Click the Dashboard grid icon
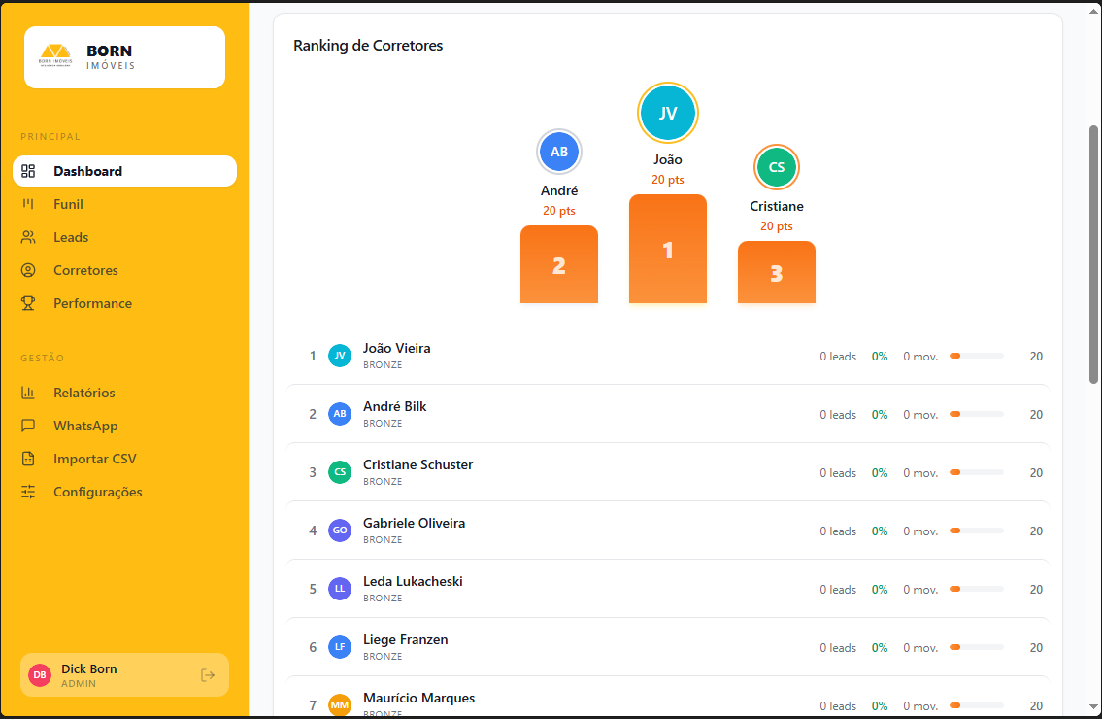Screen dimensions: 1102x719 [26, 170]
